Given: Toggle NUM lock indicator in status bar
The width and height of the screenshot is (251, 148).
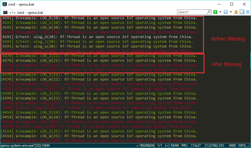Looking at the screenshot, I should pos(175,146).
